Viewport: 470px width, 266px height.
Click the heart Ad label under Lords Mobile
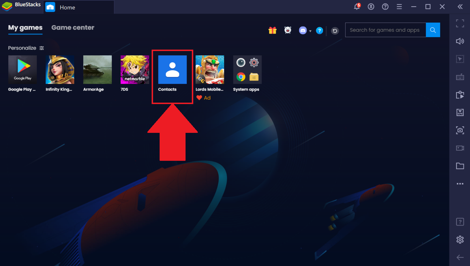pyautogui.click(x=204, y=98)
